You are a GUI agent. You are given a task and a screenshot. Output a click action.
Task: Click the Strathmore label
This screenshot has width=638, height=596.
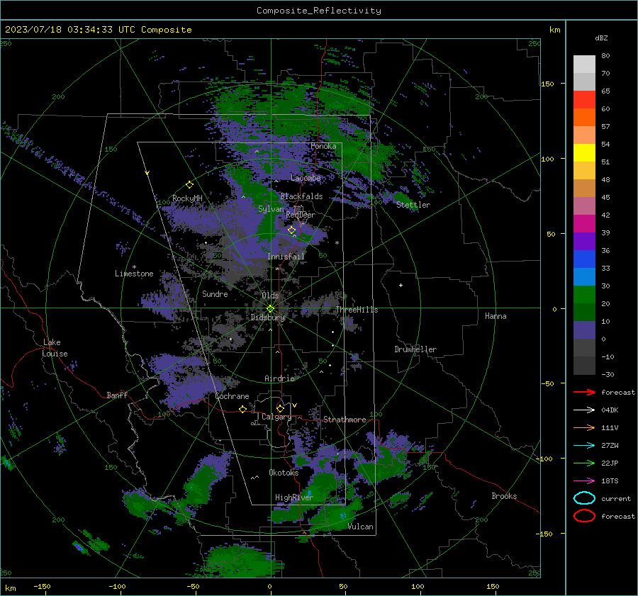[345, 420]
